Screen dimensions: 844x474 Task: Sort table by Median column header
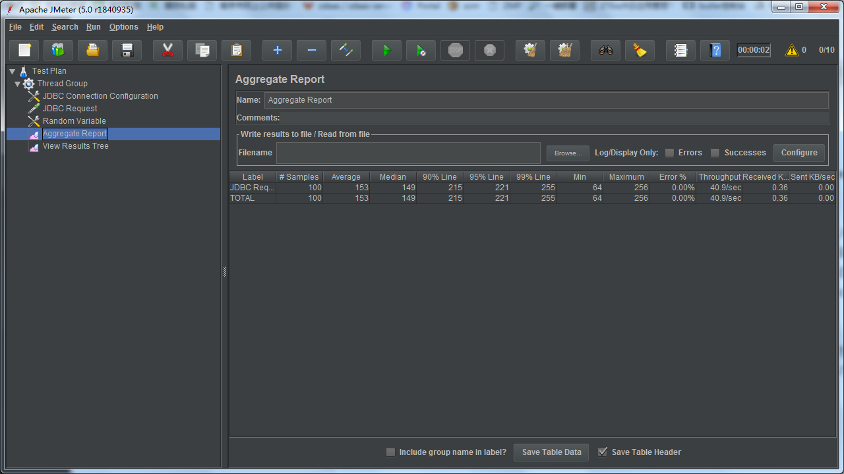coord(393,177)
